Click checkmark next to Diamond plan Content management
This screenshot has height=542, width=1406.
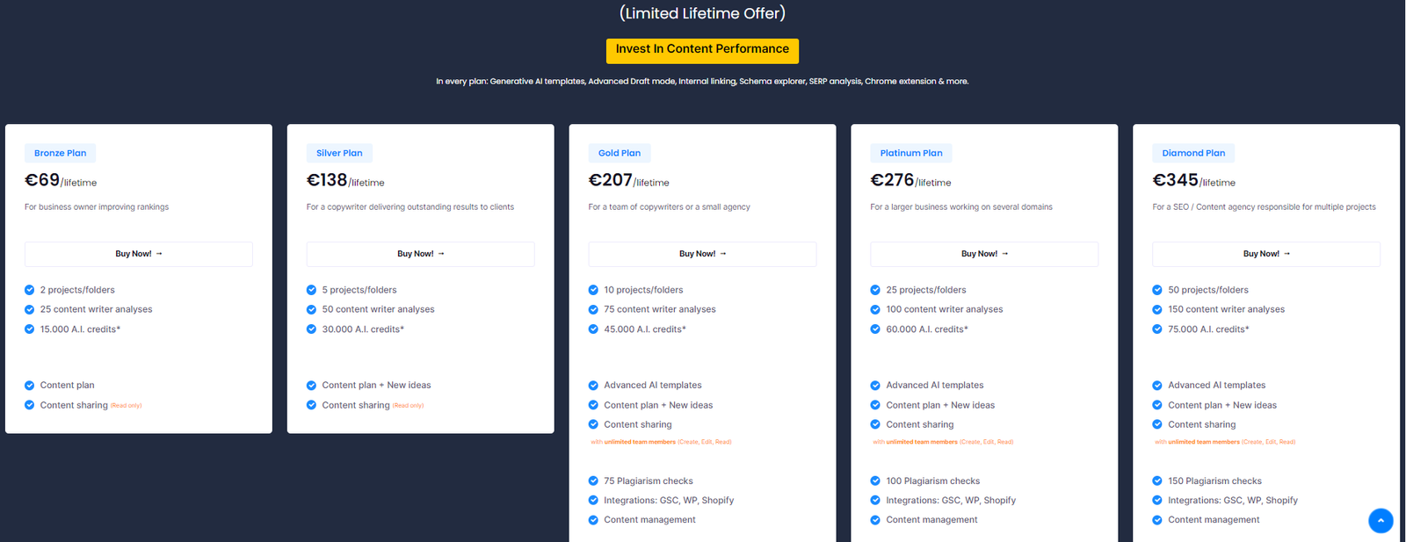(1157, 520)
